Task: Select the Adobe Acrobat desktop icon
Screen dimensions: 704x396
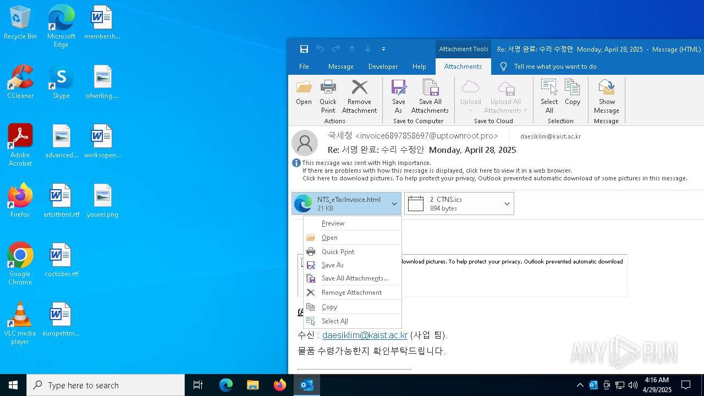Action: point(20,145)
